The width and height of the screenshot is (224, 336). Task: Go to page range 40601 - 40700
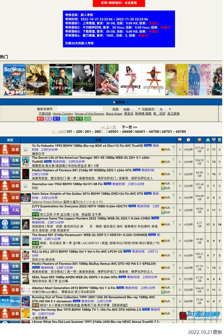[x=147, y=132]
